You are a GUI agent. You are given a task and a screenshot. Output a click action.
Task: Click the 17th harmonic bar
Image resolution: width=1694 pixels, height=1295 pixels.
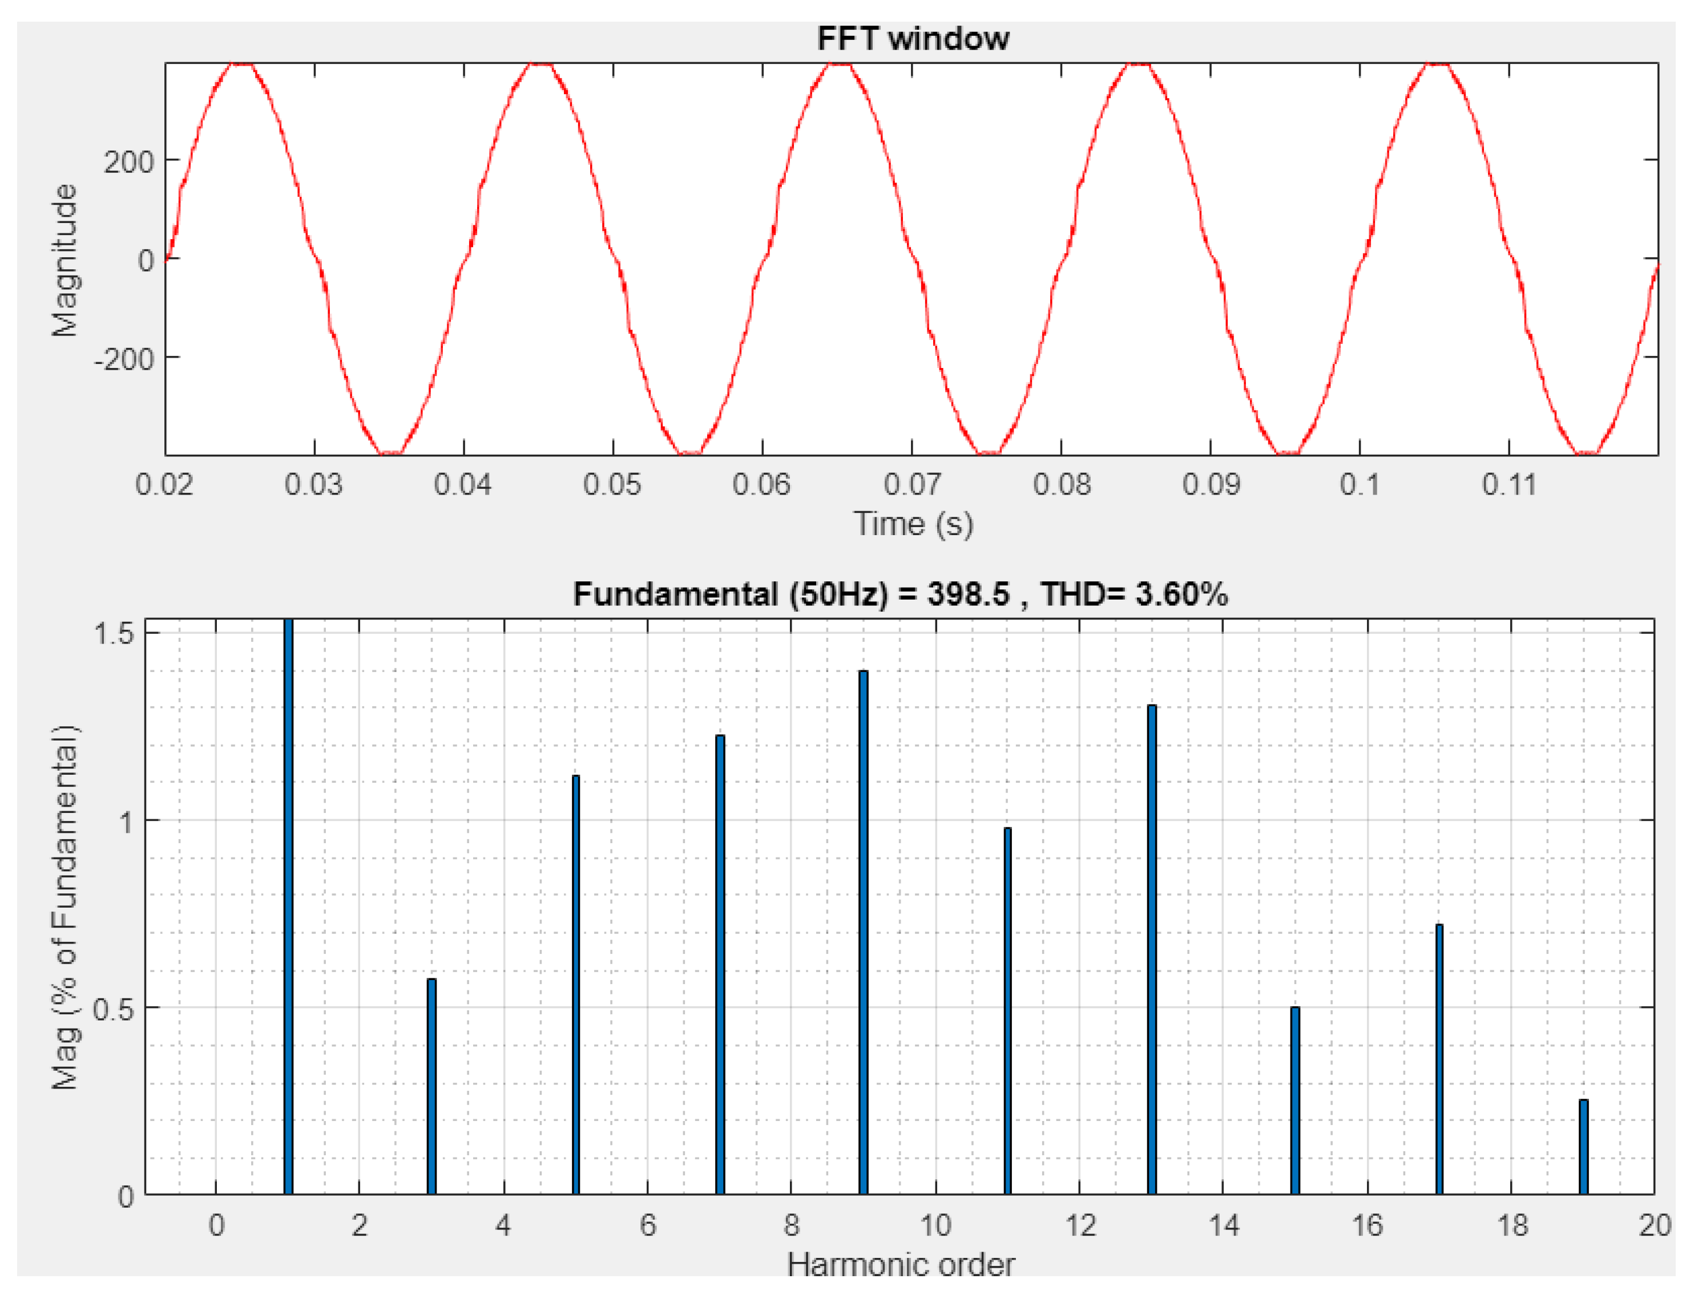(x=1439, y=1061)
